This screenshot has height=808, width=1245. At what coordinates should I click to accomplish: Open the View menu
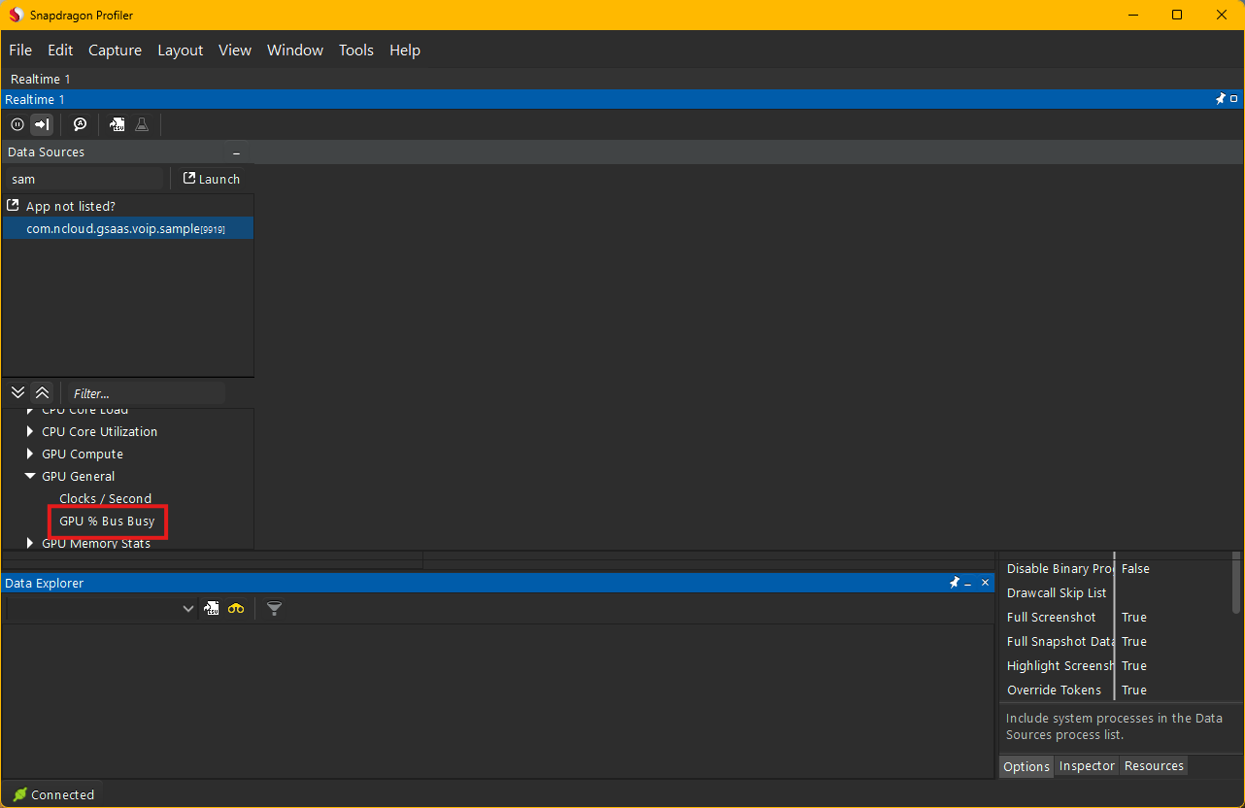235,50
